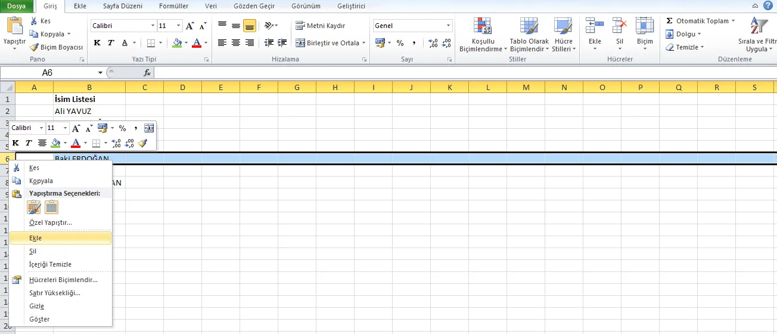Toggle bold (K) in the ribbon
This screenshot has width=777, height=334.
click(97, 43)
